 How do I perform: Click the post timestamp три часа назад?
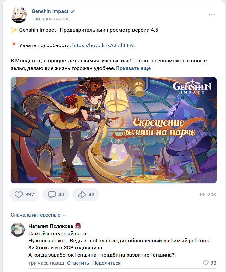click(x=50, y=19)
